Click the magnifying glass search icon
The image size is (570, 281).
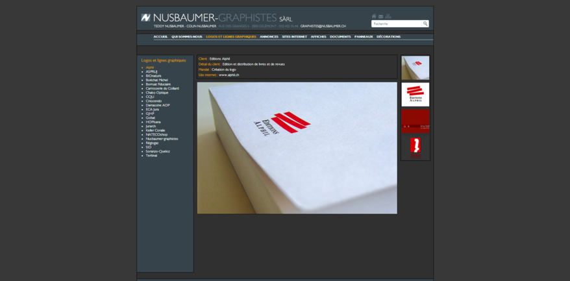(425, 23)
